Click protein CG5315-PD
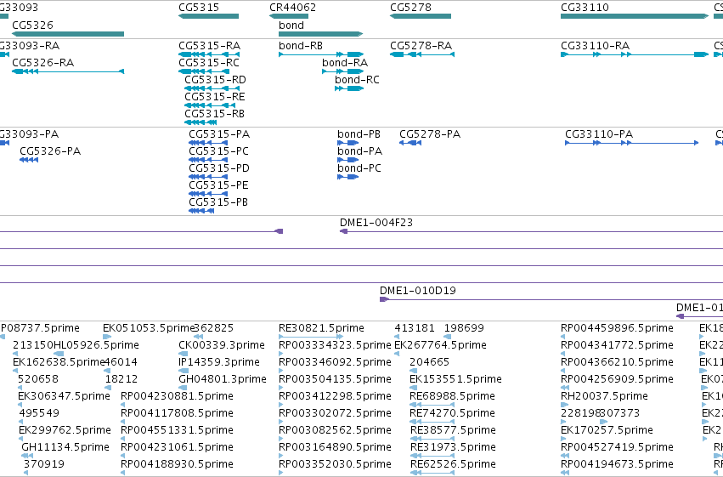The width and height of the screenshot is (723, 477). (x=208, y=177)
